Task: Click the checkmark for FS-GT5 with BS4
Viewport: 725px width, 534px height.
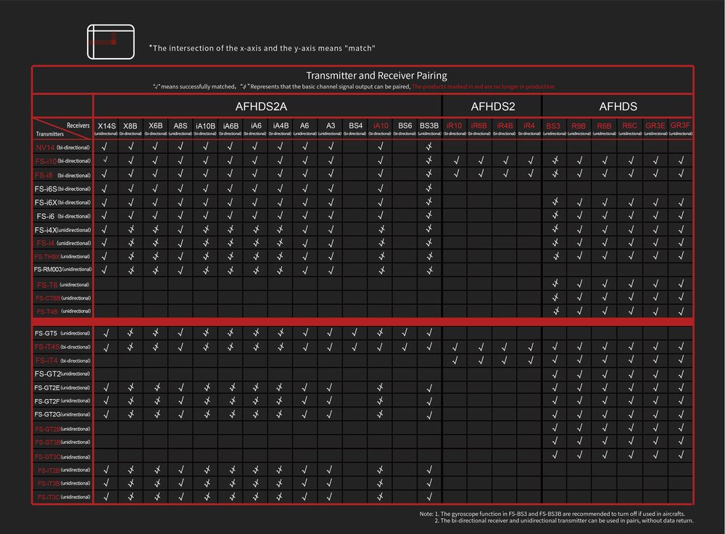Action: 355,332
